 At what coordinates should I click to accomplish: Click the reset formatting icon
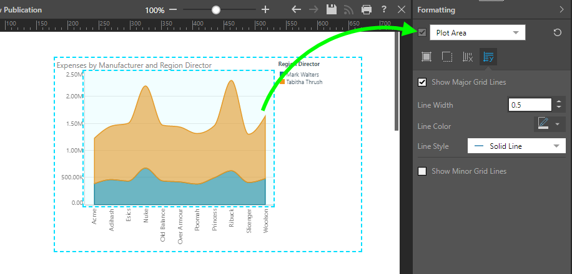point(558,32)
